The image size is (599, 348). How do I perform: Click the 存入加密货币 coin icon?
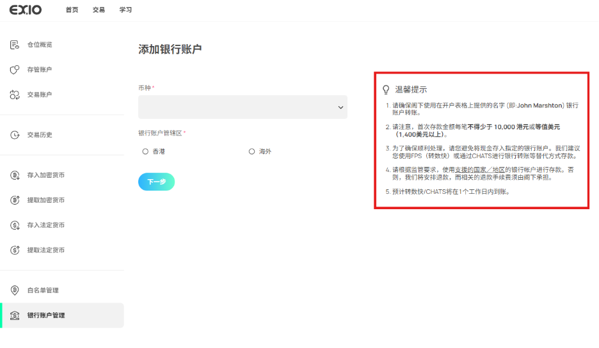click(15, 175)
